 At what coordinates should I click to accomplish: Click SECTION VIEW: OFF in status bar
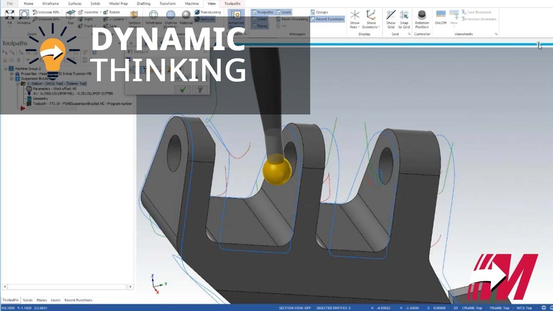296,308
